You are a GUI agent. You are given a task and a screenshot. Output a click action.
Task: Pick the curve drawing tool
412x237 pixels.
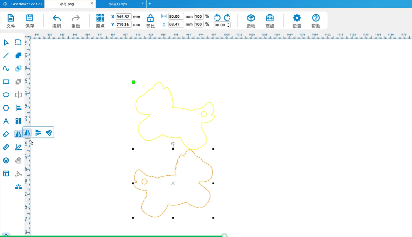(6, 69)
